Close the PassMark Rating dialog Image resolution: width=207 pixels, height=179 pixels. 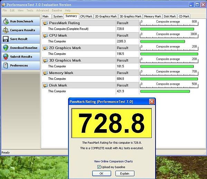[x=152, y=101]
